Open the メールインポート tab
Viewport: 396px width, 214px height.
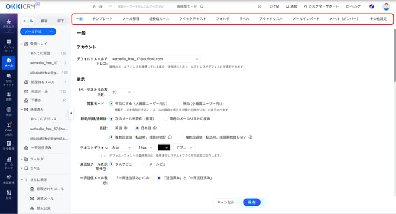(x=306, y=19)
